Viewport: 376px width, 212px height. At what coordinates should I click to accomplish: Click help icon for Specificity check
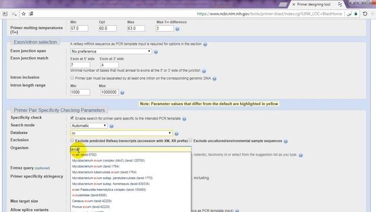tap(184, 119)
